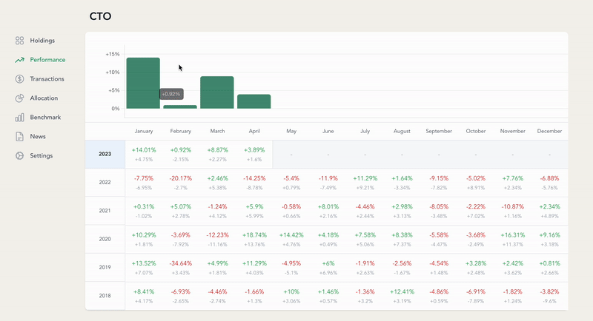
Task: Click the -14.25% cell in 2022 row
Action: pos(254,178)
